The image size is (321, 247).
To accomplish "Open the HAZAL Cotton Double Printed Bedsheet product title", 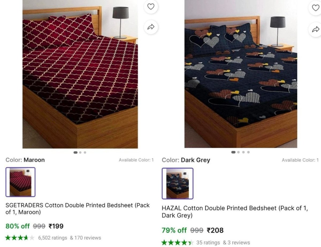I will (235, 212).
